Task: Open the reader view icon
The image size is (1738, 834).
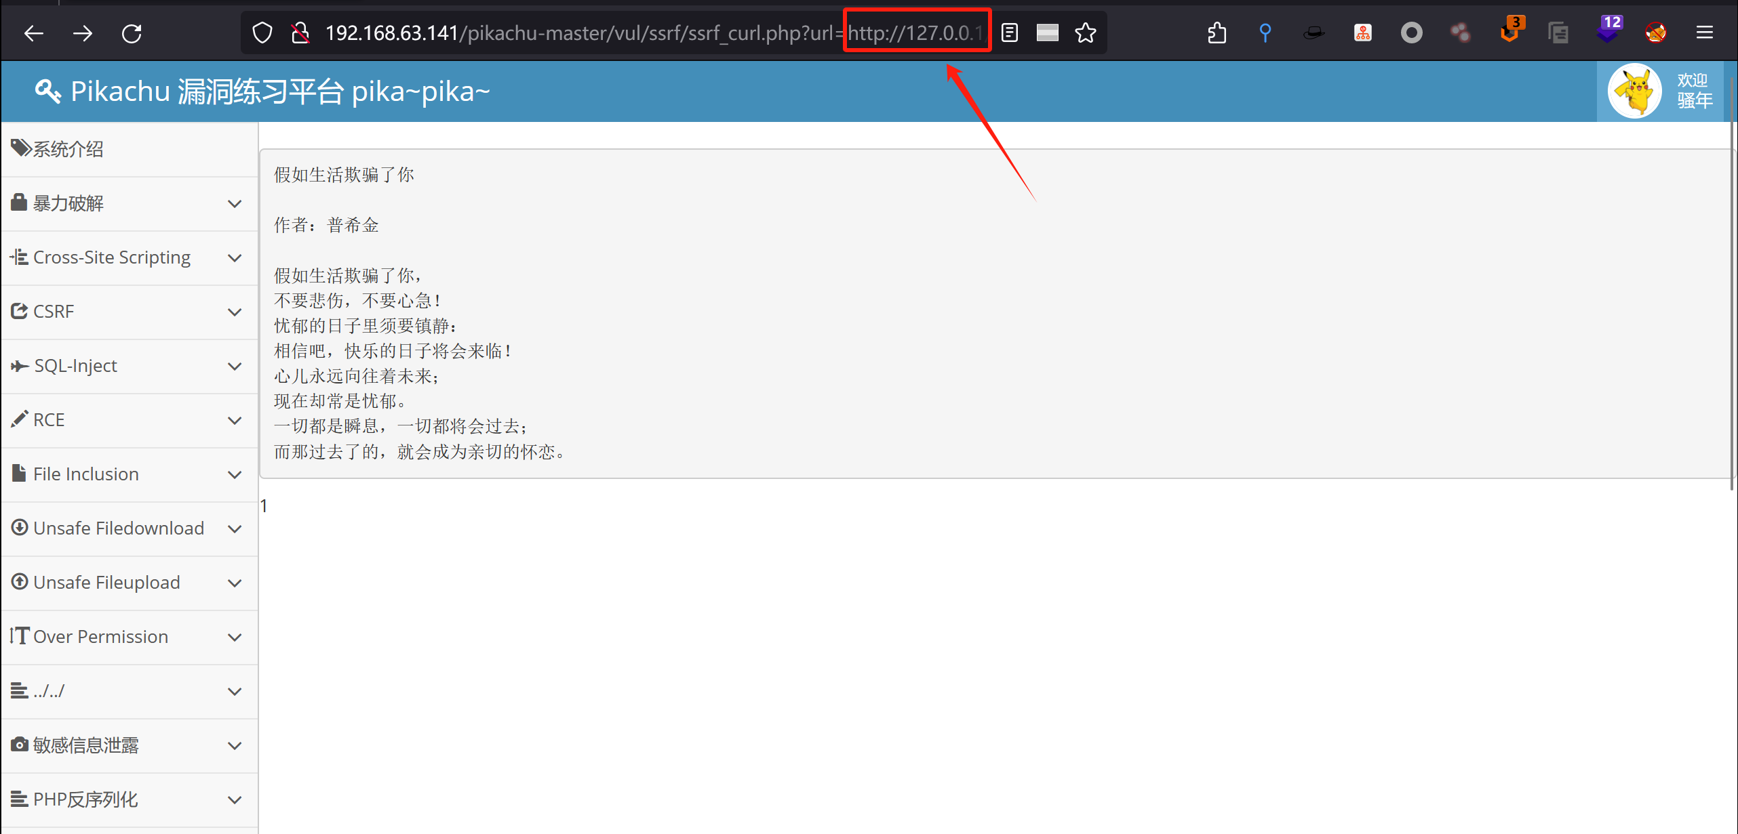Action: (x=1010, y=33)
